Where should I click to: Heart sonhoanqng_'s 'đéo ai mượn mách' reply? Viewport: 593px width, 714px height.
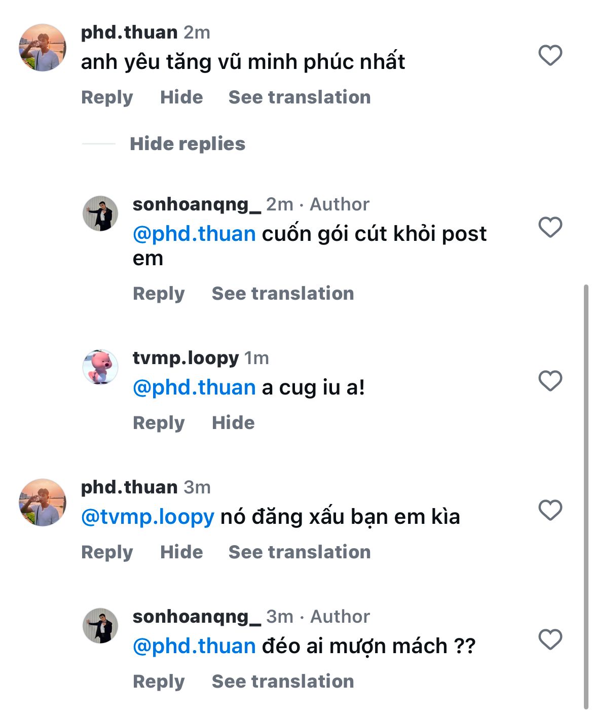point(550,639)
